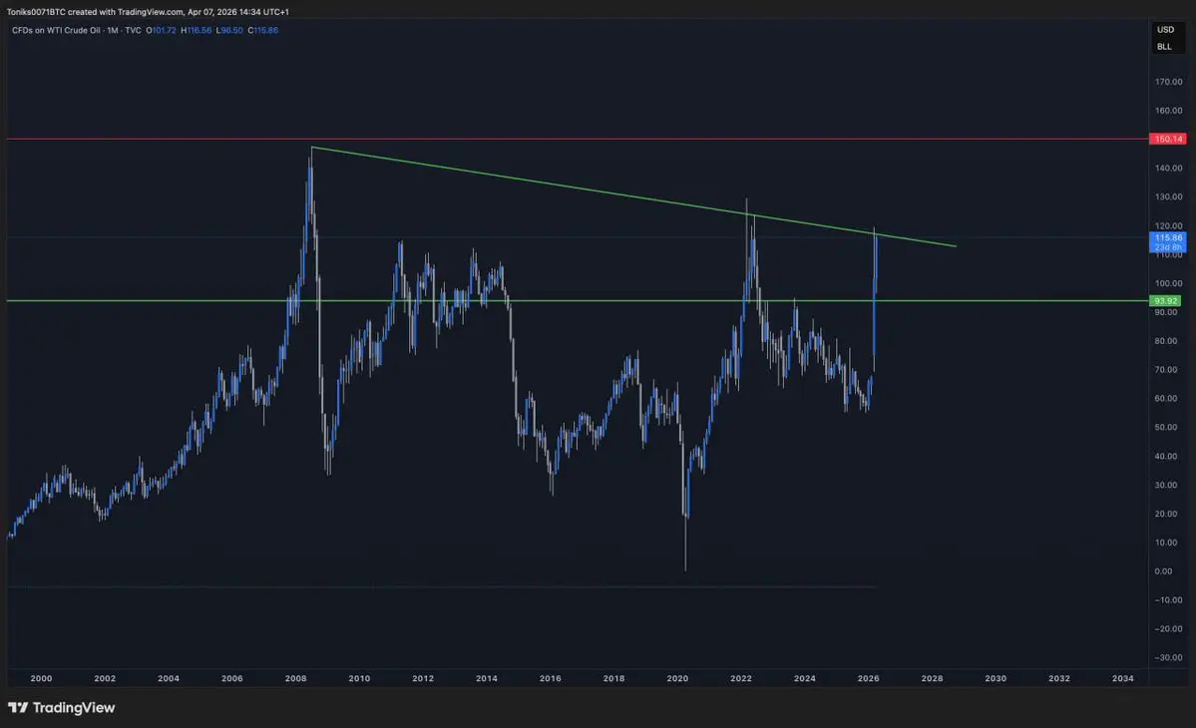Open the BLL unit selector
Image resolution: width=1196 pixels, height=728 pixels.
(1164, 47)
